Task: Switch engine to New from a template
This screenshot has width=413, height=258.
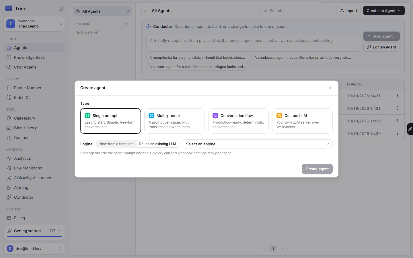Action: (116, 144)
